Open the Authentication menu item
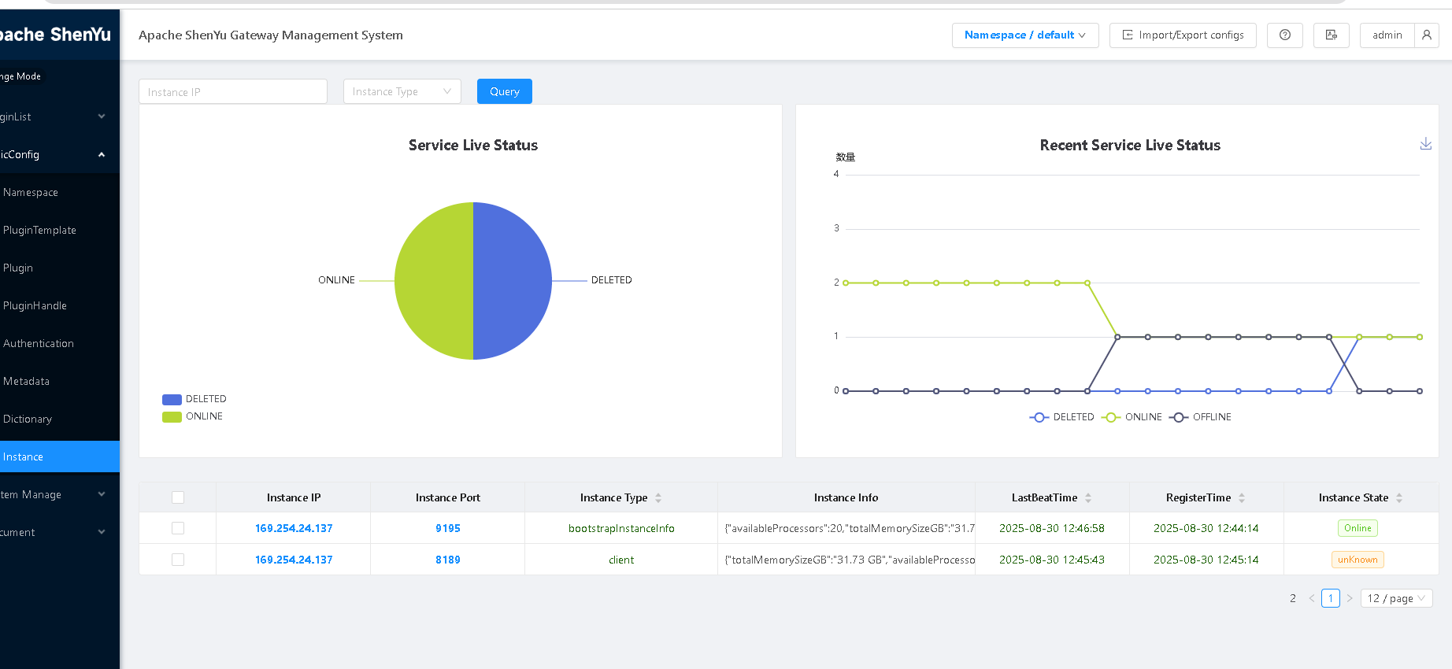Screen dimensions: 1452x669 click(39, 343)
